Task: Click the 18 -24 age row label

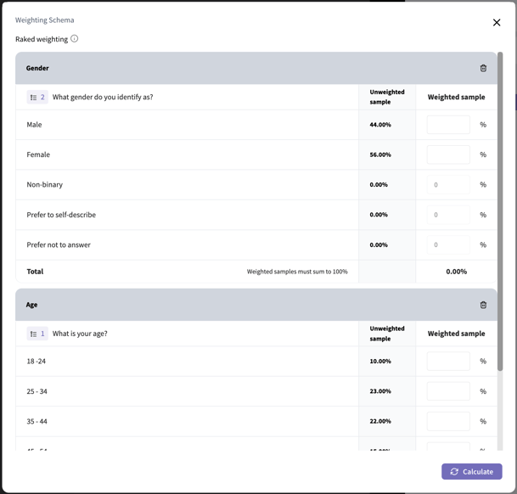Action: pyautogui.click(x=37, y=361)
